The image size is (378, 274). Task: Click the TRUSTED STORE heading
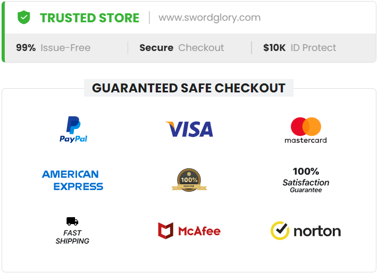coord(89,18)
